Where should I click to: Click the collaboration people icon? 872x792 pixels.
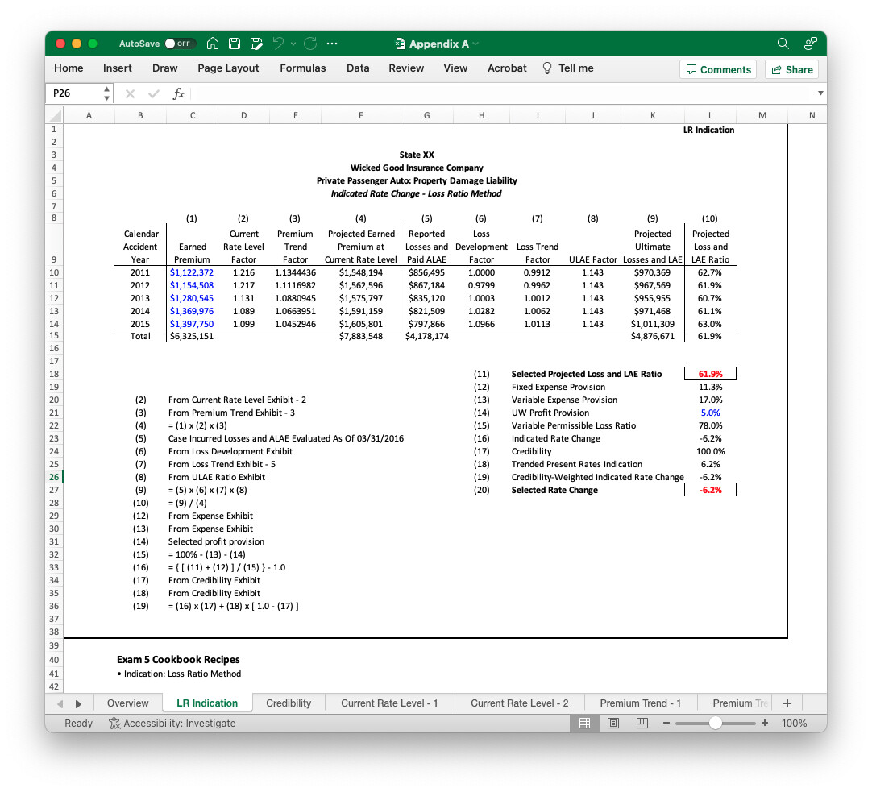[x=810, y=44]
